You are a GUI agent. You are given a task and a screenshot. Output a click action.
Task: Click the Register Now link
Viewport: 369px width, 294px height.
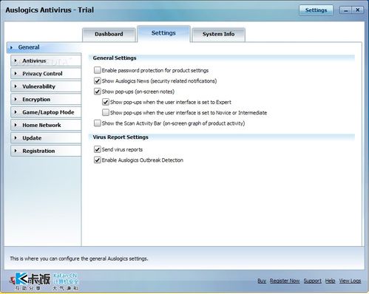point(285,281)
